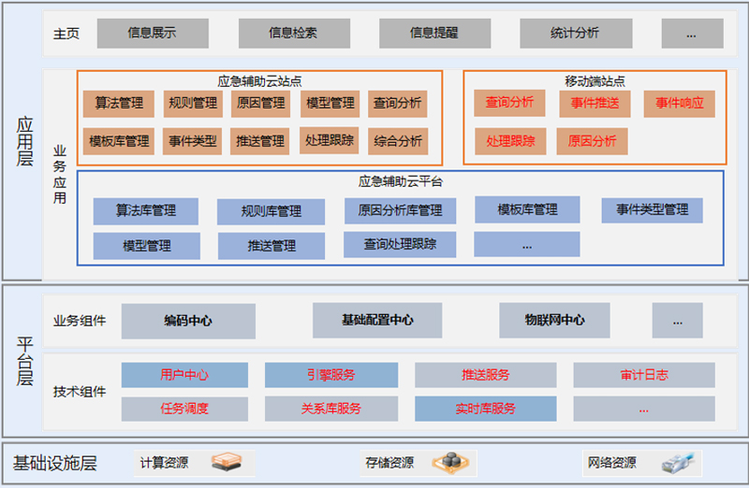Screen dimensions: 749x488
Task: Click the 应用层 label
Action: coord(25,142)
